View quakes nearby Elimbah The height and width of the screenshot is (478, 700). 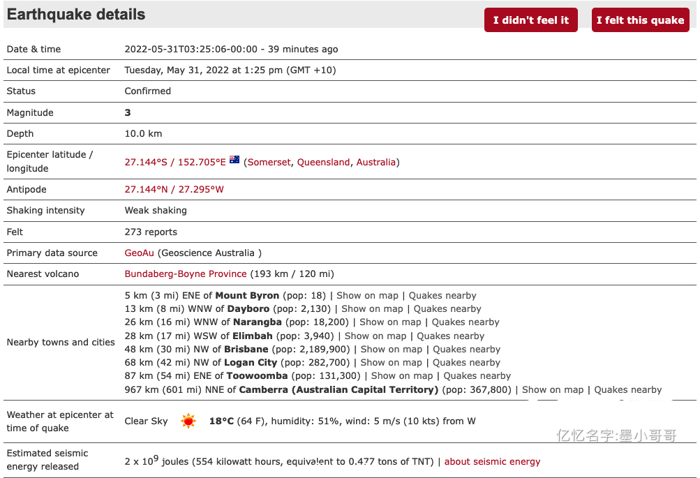pos(450,336)
